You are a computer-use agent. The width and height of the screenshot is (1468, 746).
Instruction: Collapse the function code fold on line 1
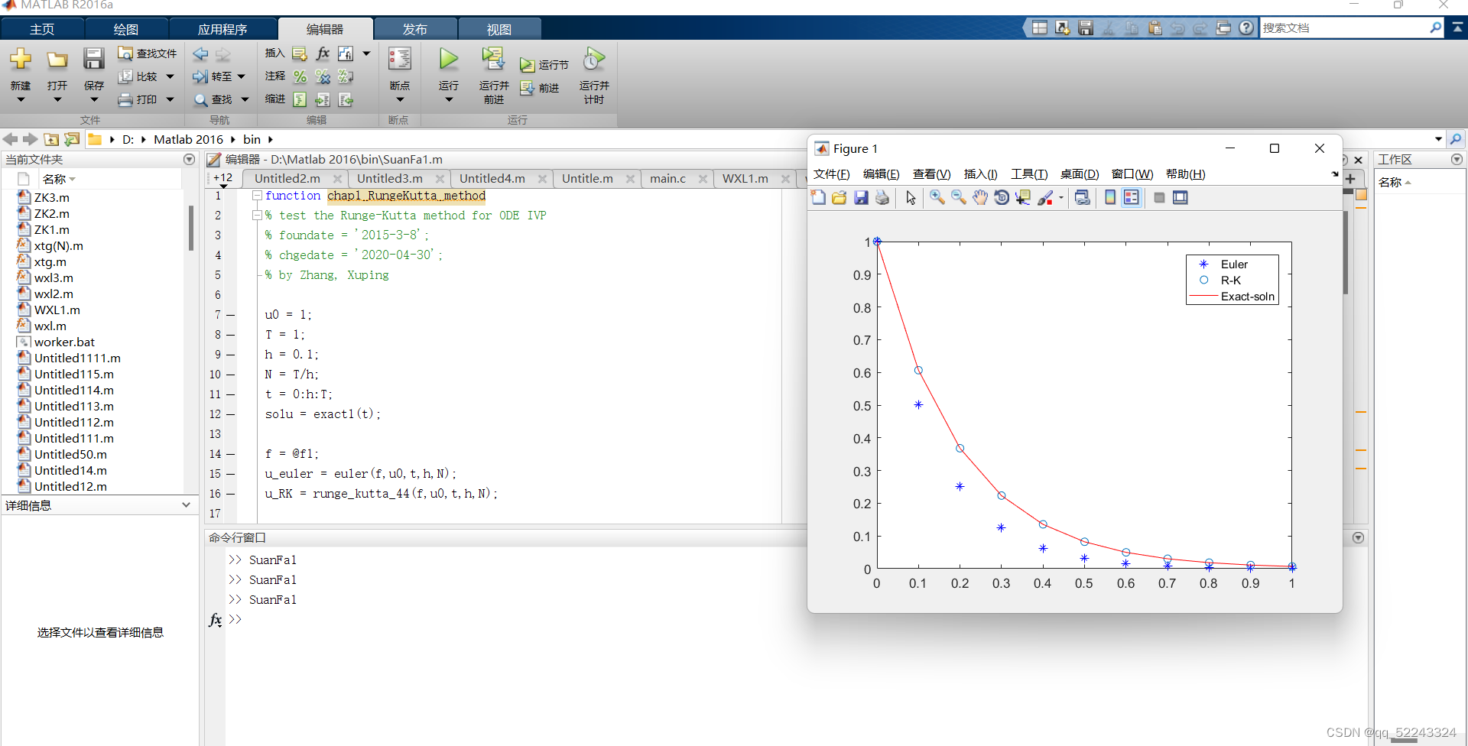click(258, 196)
